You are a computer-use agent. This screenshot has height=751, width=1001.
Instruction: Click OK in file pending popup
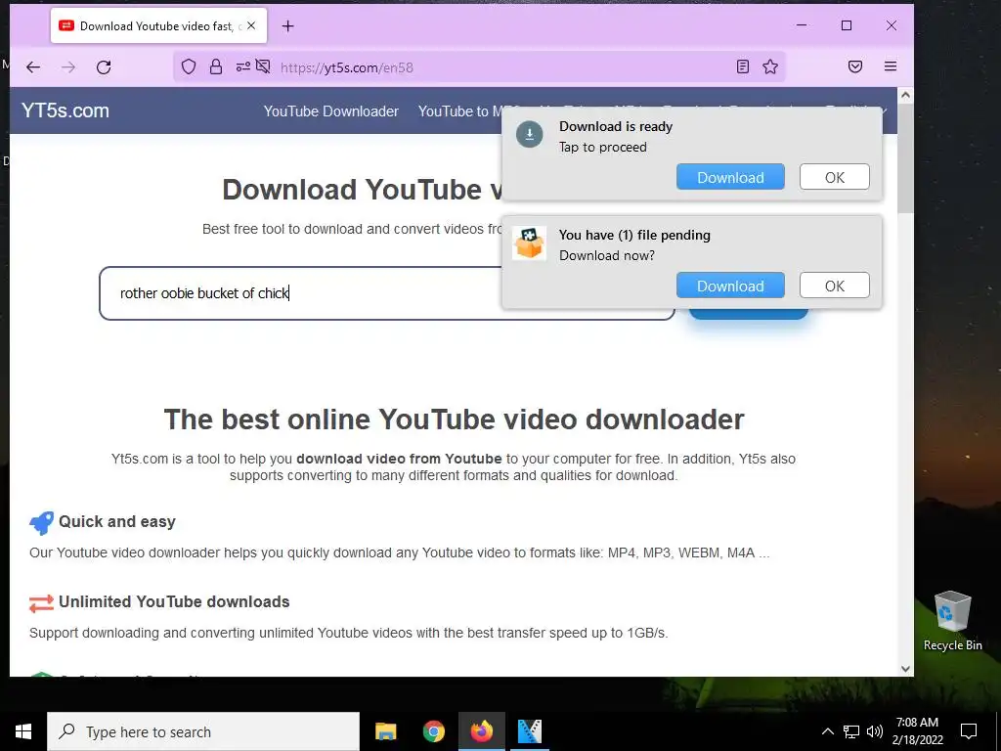point(835,286)
